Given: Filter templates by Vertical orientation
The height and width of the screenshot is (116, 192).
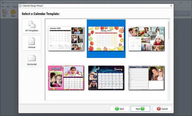Looking at the screenshot, I should (x=32, y=43).
